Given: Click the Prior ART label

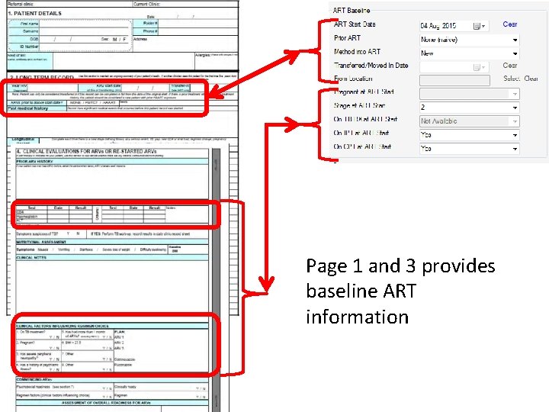Looking at the screenshot, I should click(347, 38).
